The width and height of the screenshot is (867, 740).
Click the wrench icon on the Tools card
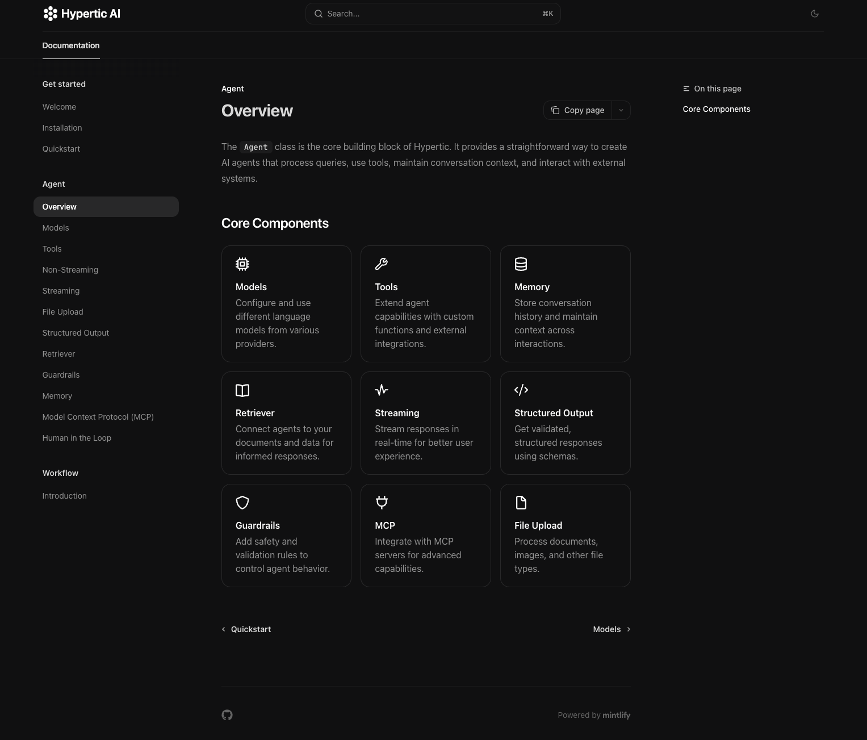pos(381,264)
